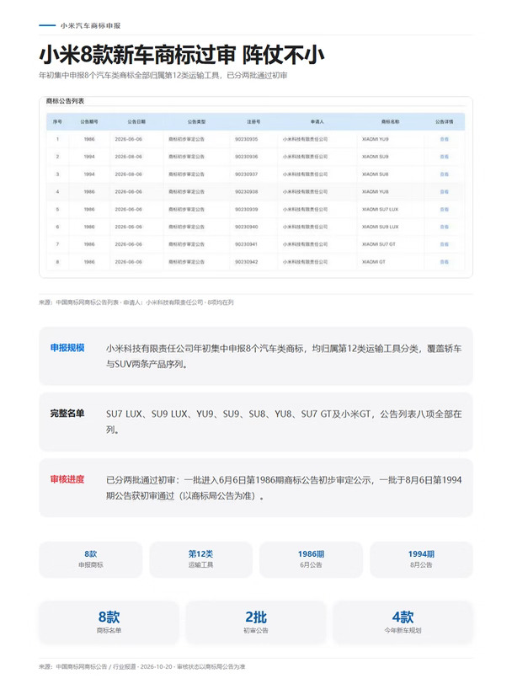The height and width of the screenshot is (684, 512).
Task: Select the 1986期 6月公告 stat card
Action: pyautogui.click(x=311, y=559)
